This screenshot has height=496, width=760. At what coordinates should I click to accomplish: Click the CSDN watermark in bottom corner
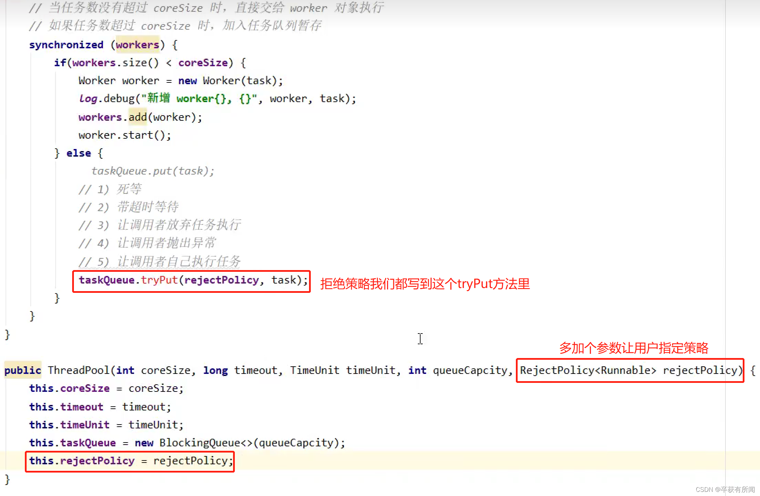[725, 489]
